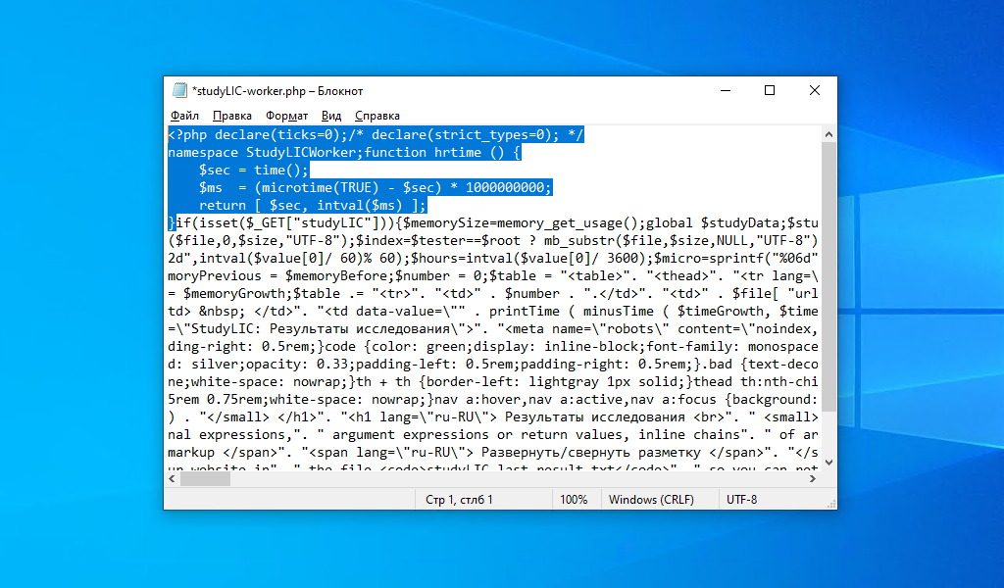The image size is (1004, 588).
Task: Open the Формат menu
Action: pos(287,116)
